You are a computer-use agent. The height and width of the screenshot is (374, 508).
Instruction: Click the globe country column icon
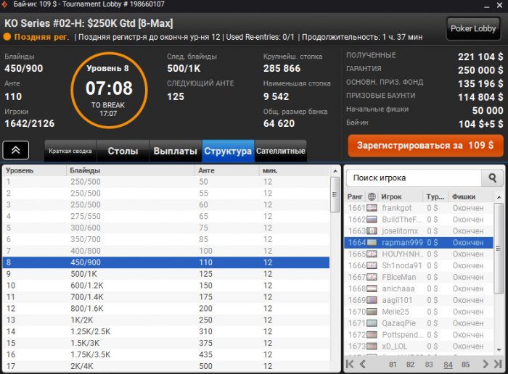372,196
